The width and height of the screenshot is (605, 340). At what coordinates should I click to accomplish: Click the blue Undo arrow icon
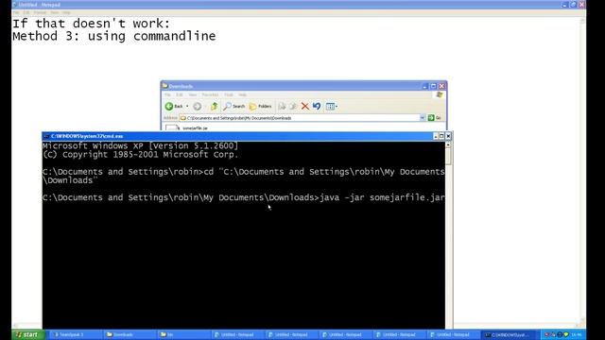[317, 107]
